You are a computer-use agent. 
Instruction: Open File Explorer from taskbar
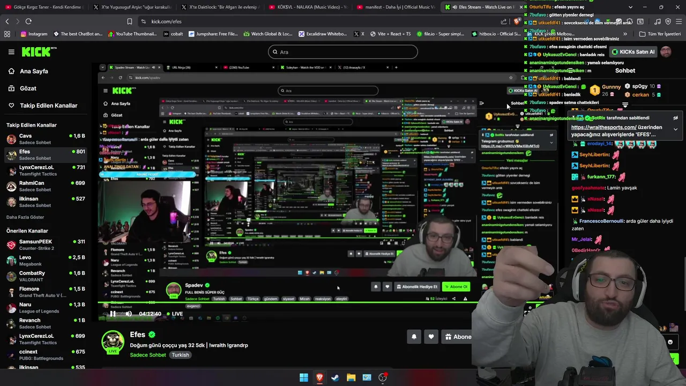351,377
